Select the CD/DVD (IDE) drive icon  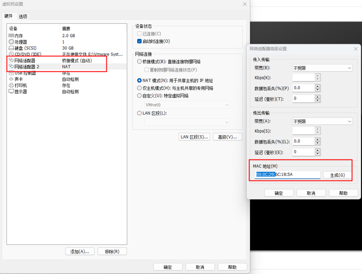point(11,54)
